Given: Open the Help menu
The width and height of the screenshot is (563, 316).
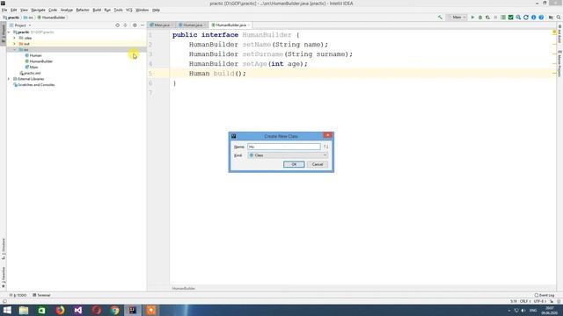Looking at the screenshot, I should [156, 10].
